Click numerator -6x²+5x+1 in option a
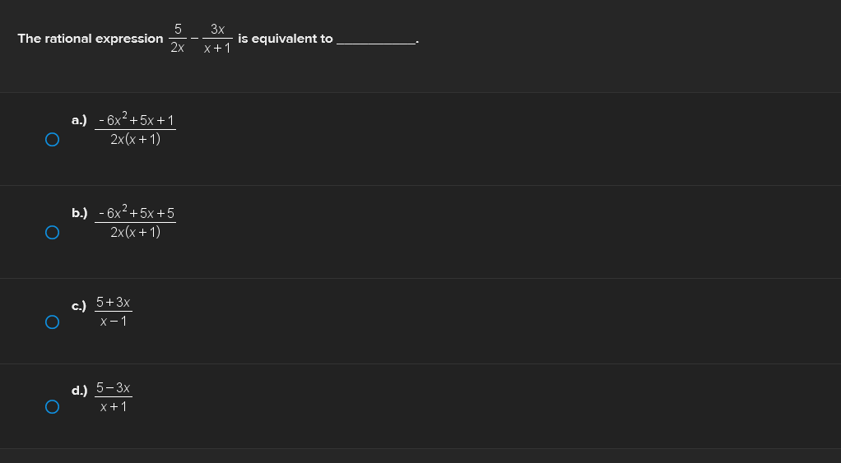The width and height of the screenshot is (841, 463). pos(136,119)
